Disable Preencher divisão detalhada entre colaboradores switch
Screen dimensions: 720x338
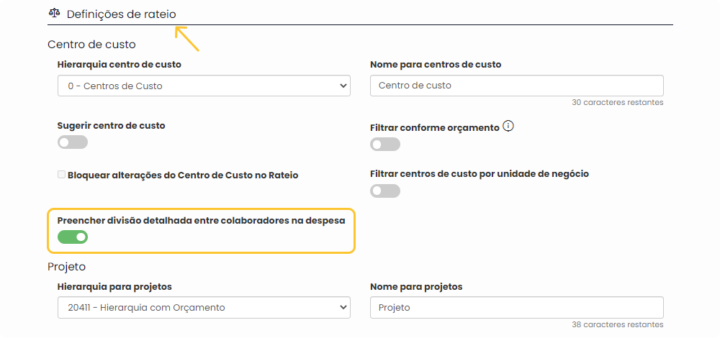tap(73, 237)
